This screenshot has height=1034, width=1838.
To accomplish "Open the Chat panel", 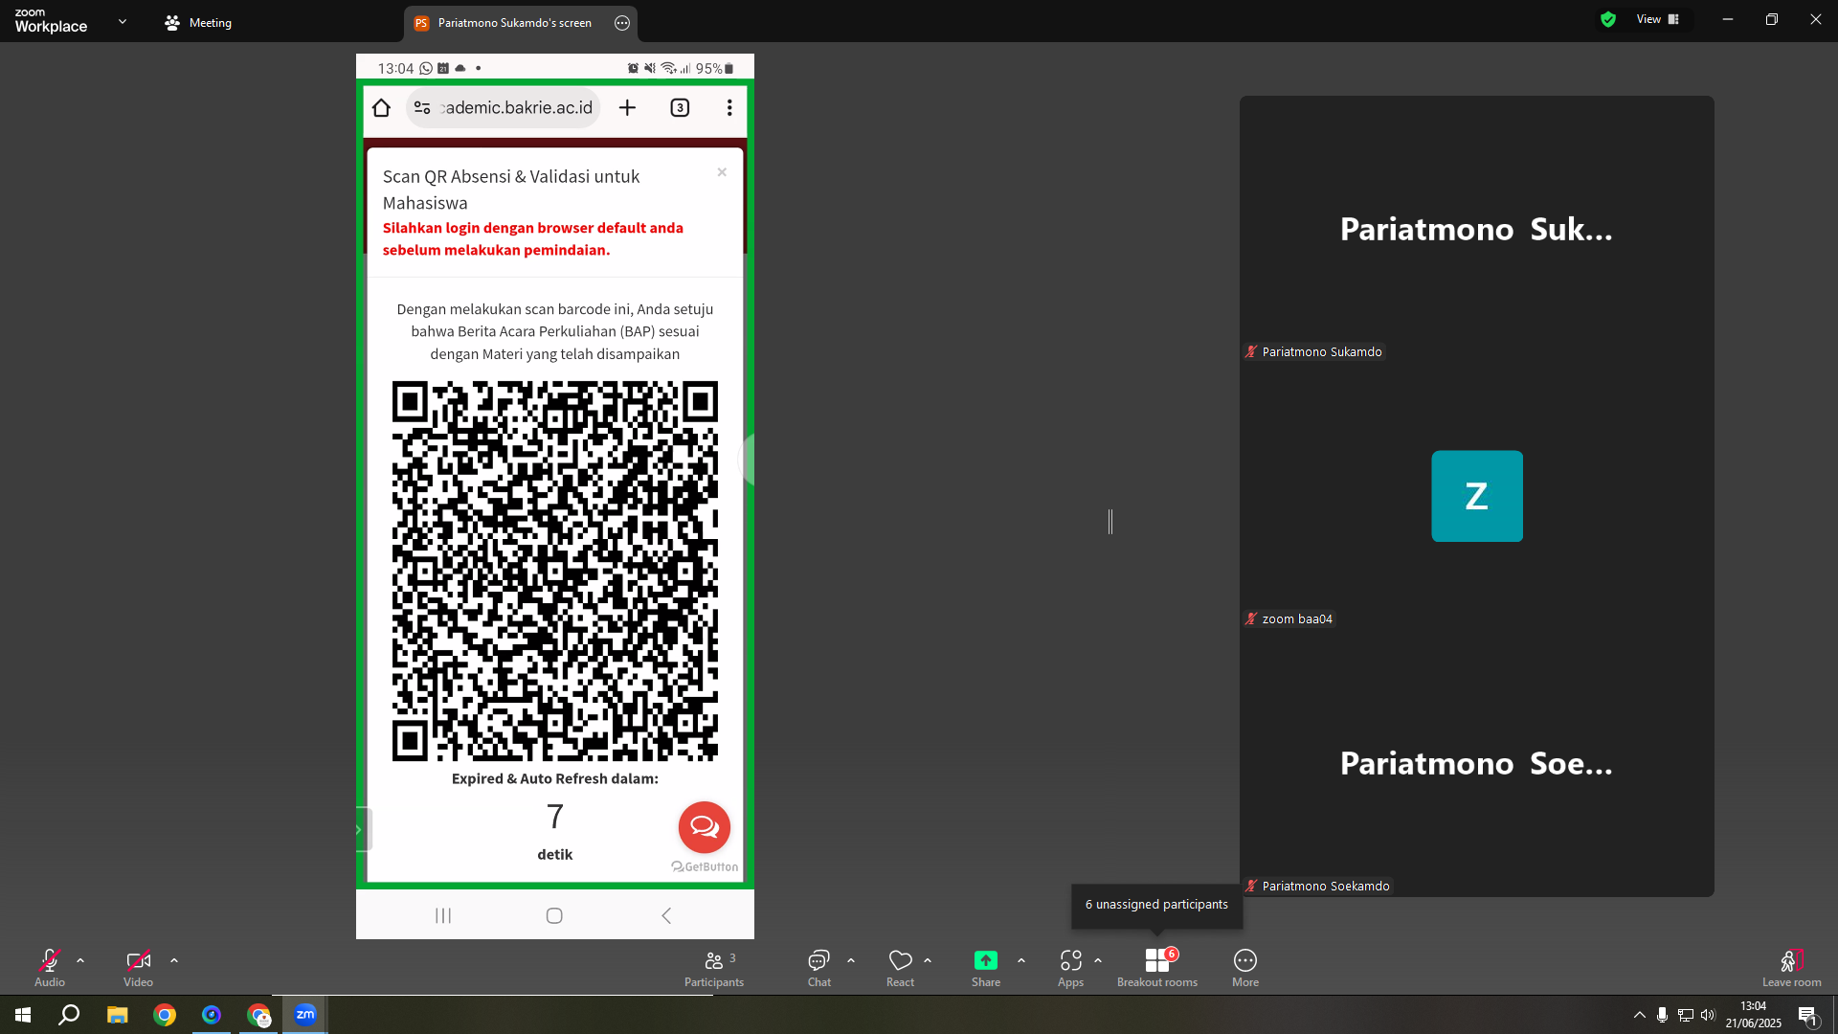I will point(819,967).
